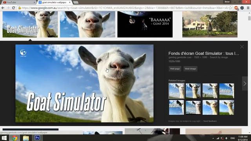The width and height of the screenshot is (251, 141).
Task: Click the Search by image link
Action: [219, 58]
